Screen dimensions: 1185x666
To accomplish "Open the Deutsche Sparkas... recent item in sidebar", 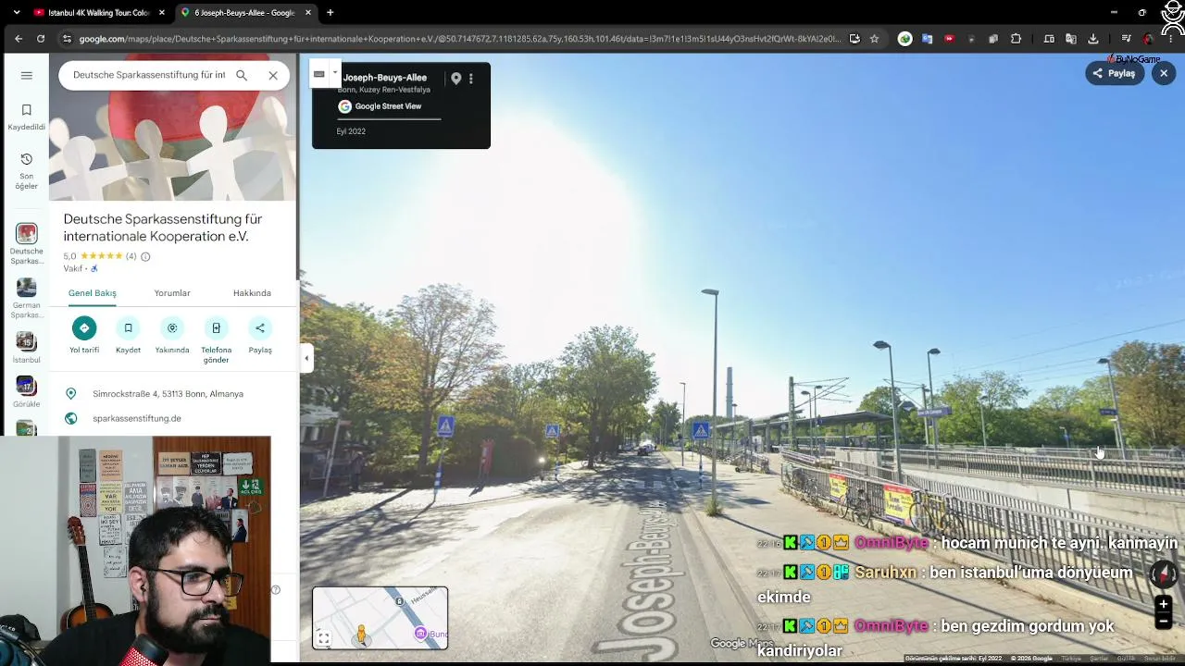I will click(27, 244).
